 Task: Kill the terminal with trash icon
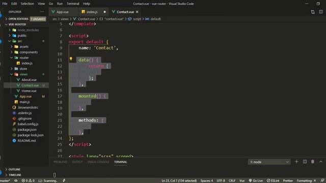tap(313, 162)
